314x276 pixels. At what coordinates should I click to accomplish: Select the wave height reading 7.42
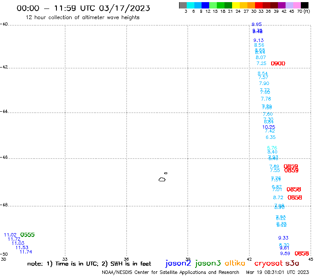pyautogui.click(x=270, y=131)
